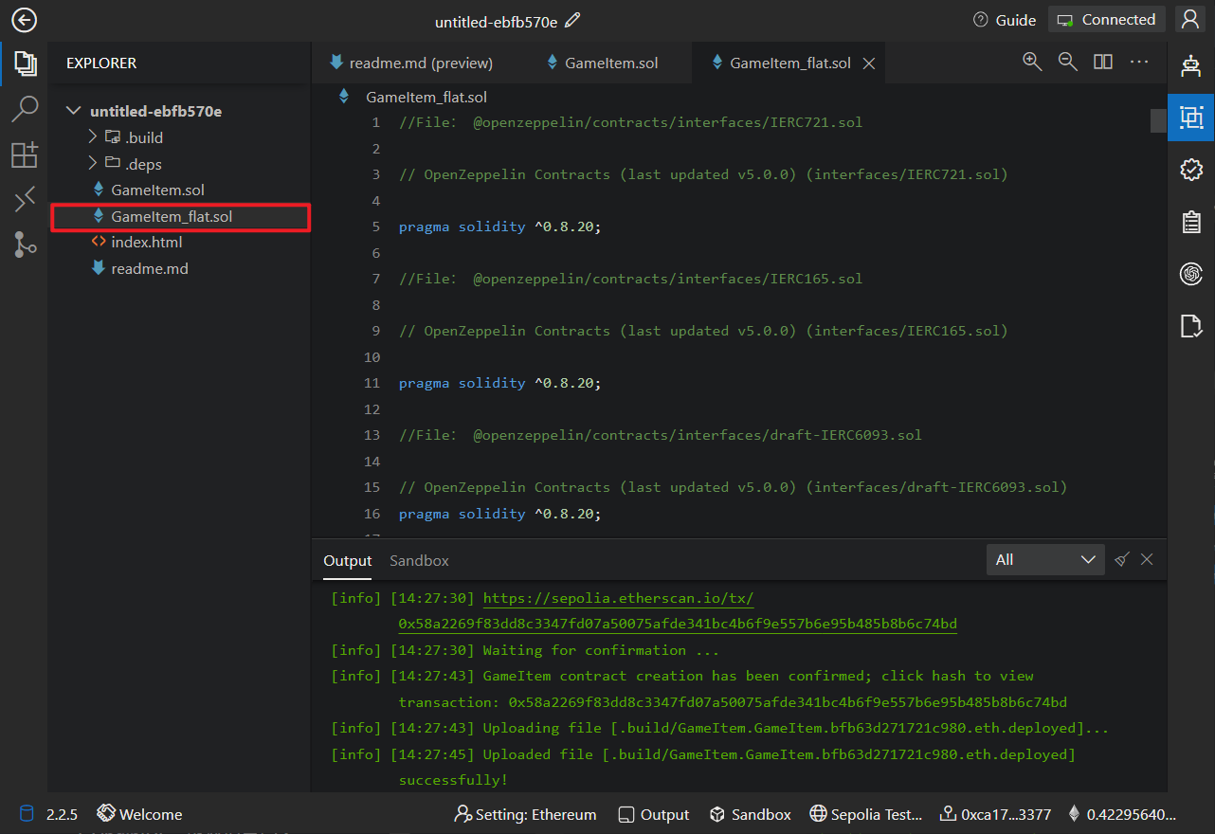Expand the .deps folder

tap(93, 164)
